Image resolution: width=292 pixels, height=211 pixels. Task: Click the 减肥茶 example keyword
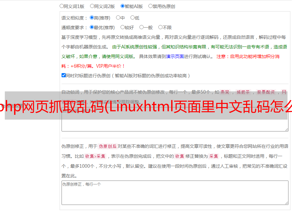click(x=243, y=92)
